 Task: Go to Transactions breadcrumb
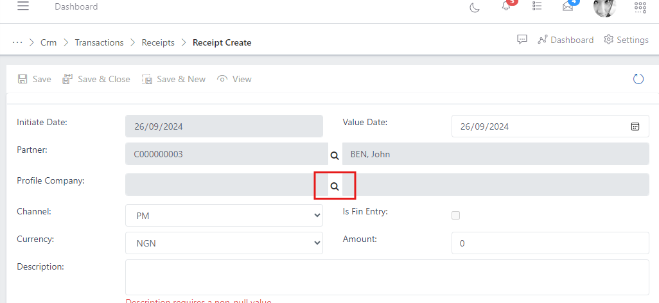click(99, 42)
